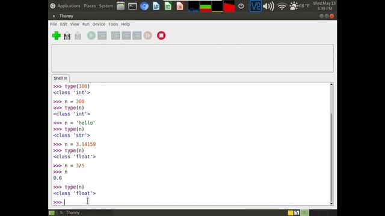Click the first network load monitor graph
Screen dimensions: 385x216
tap(194, 6)
